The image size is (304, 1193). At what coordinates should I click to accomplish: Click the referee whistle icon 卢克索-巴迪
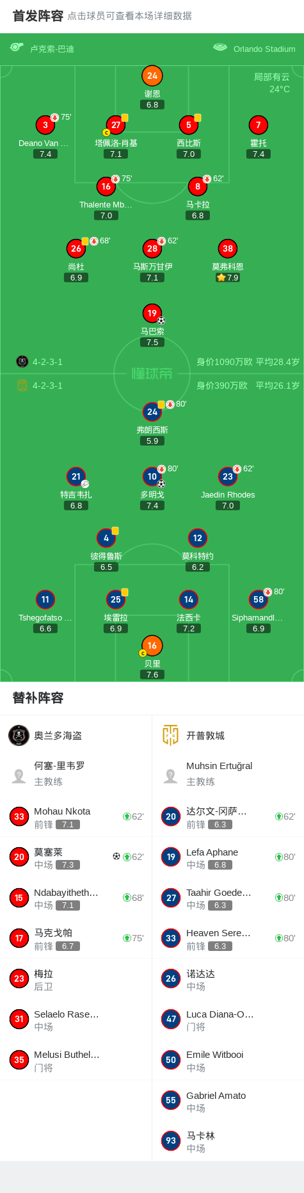point(17,47)
